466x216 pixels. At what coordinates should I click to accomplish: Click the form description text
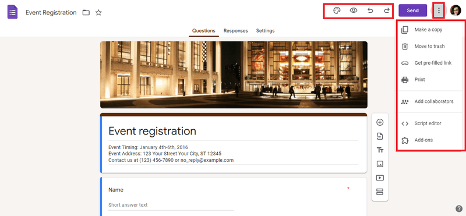coord(171,154)
